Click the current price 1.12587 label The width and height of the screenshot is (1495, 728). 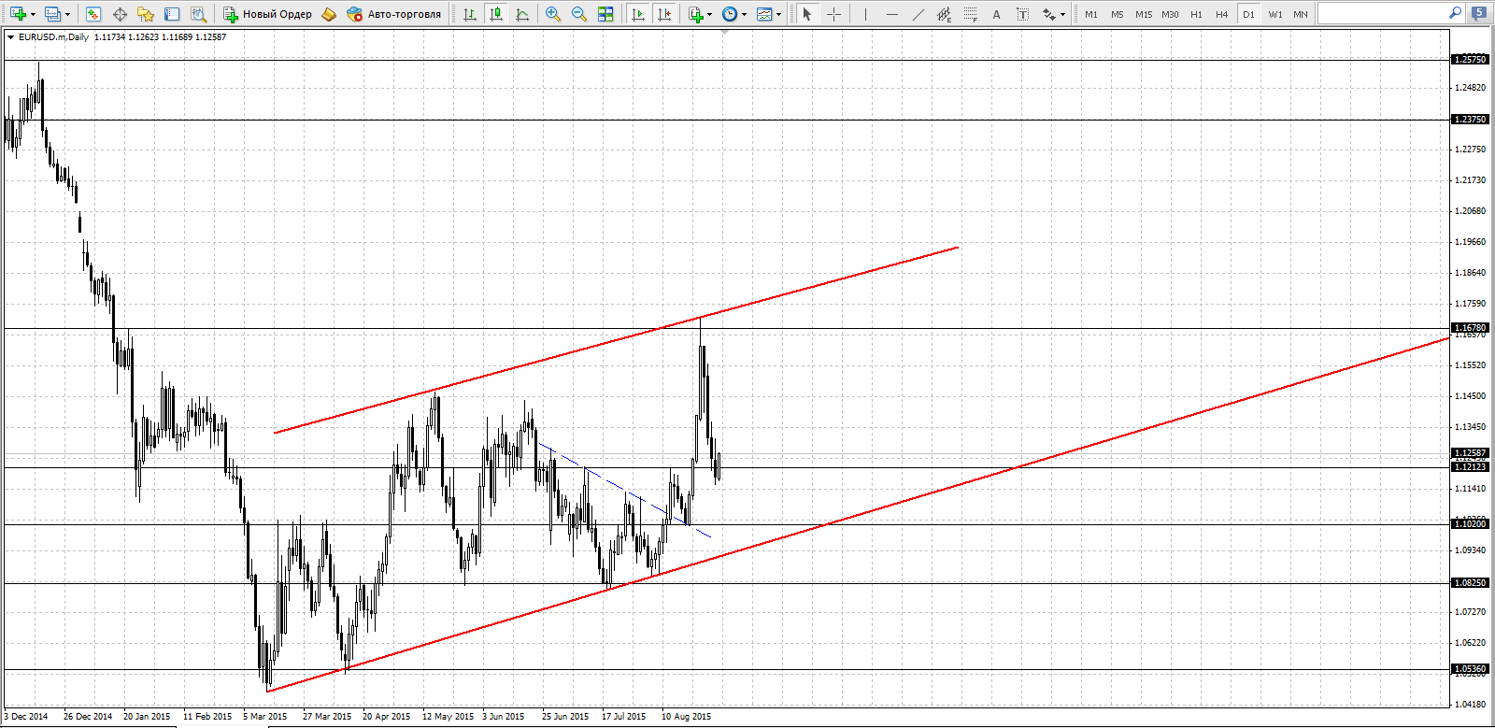tap(1470, 453)
